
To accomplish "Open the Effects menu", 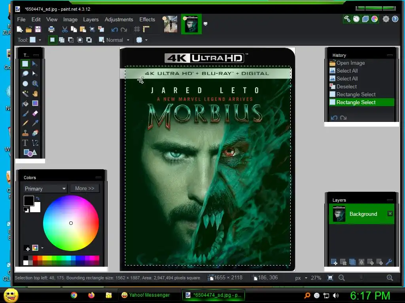I will coord(147,20).
